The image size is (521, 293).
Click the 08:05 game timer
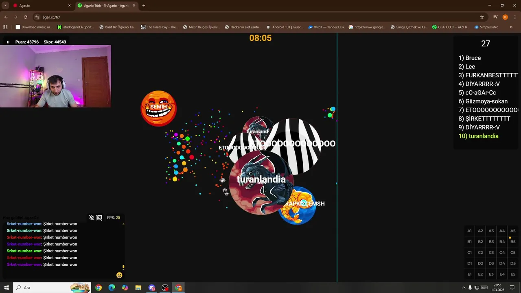pyautogui.click(x=260, y=38)
